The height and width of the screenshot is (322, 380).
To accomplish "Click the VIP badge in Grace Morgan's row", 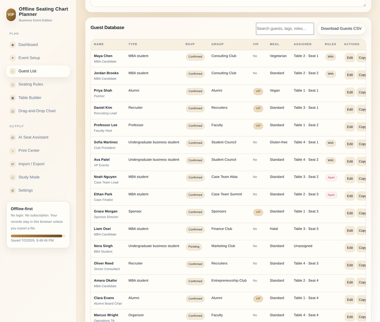I will click(258, 212).
